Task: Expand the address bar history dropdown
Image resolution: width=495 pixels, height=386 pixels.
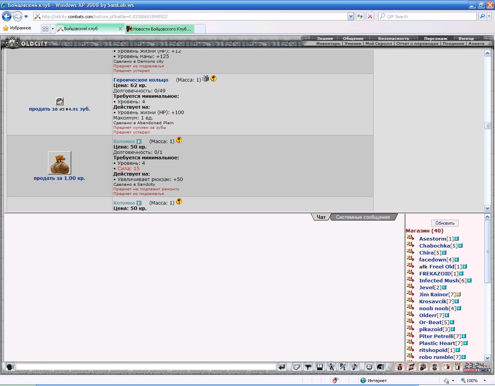Action: (x=351, y=16)
